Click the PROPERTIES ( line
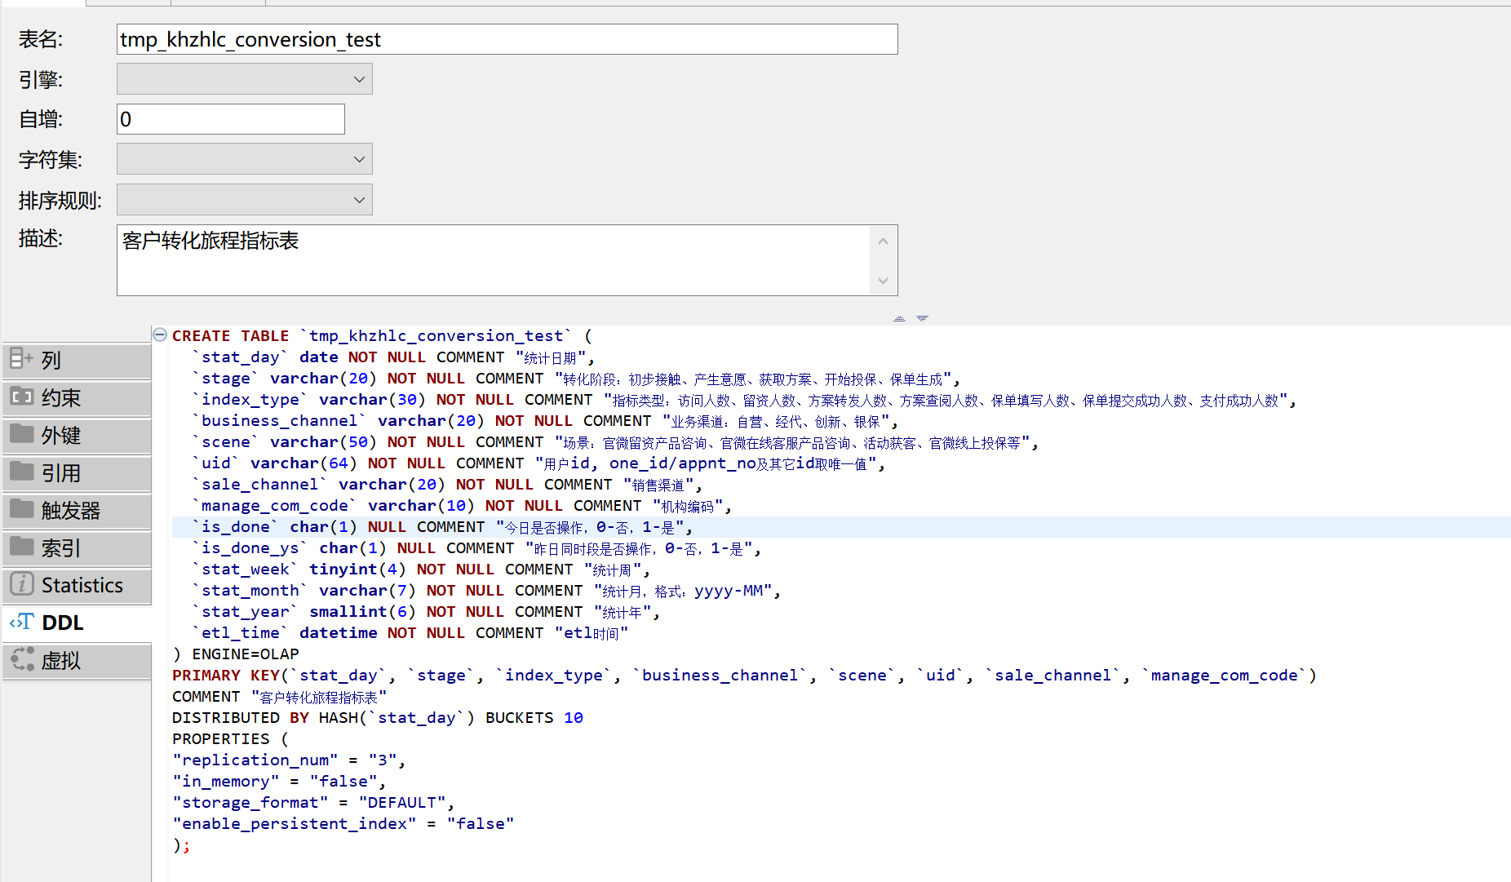 coord(230,739)
